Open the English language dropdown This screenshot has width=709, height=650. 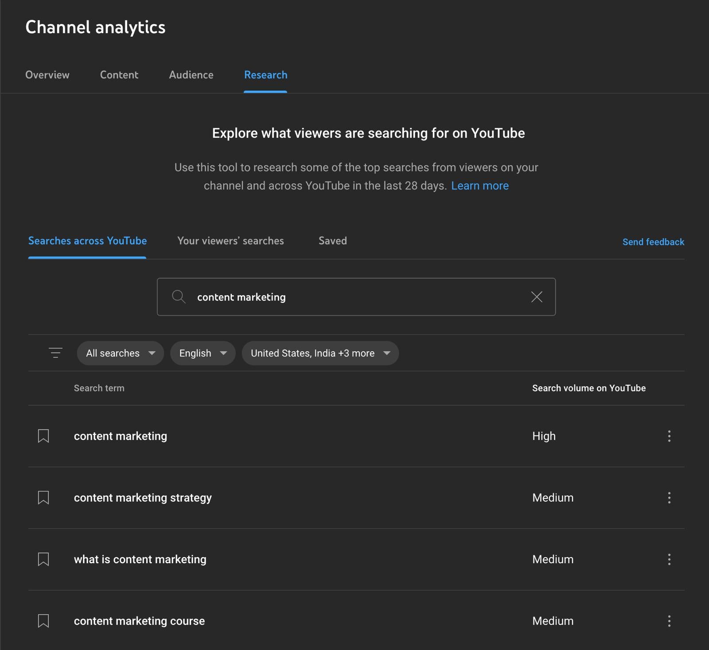click(x=203, y=353)
